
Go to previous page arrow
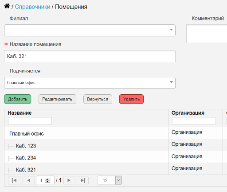coord(28,180)
